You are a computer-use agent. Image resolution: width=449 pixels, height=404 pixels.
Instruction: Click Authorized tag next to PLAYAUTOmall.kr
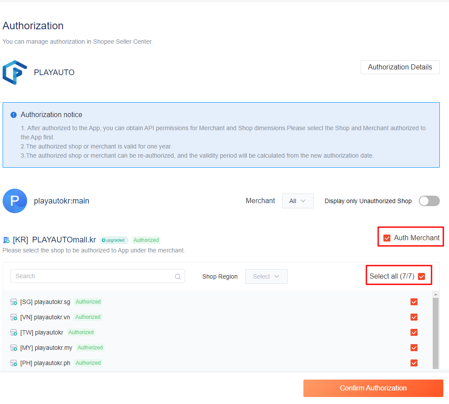146,240
